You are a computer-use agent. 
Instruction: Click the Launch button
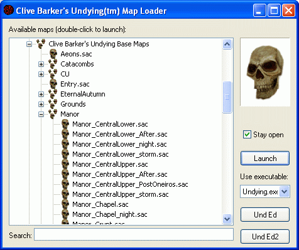click(x=265, y=159)
